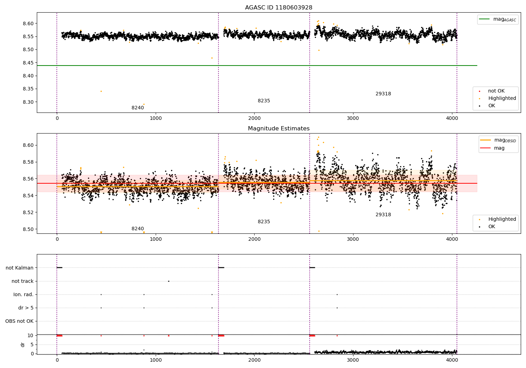Click 'Highlighted' in the Magnitude Estimates legend
This screenshot has width=526, height=368.
pyautogui.click(x=498, y=219)
